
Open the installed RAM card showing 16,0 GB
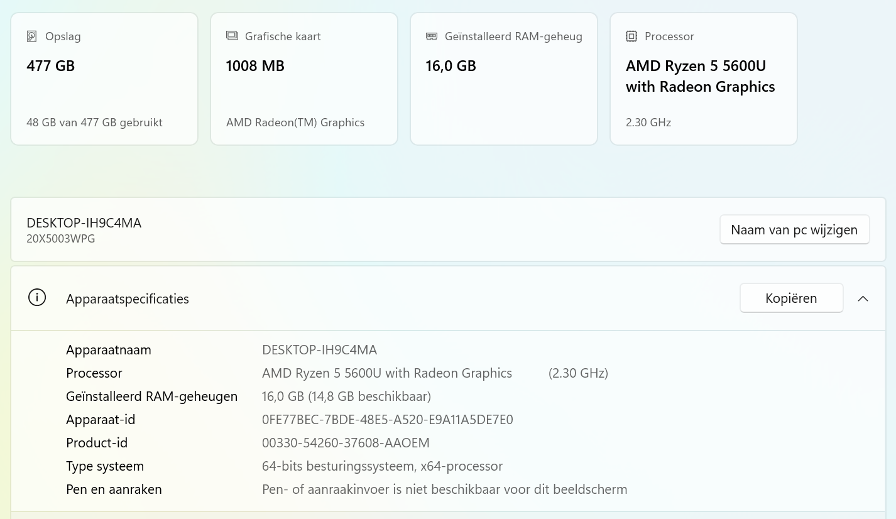point(504,79)
